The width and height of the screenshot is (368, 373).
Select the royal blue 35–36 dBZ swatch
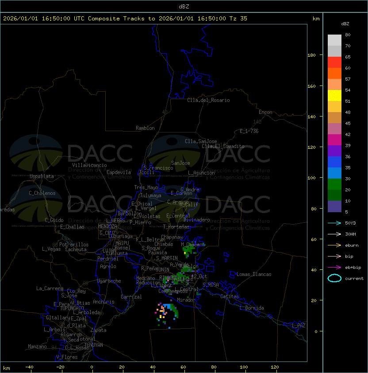pos(334,162)
